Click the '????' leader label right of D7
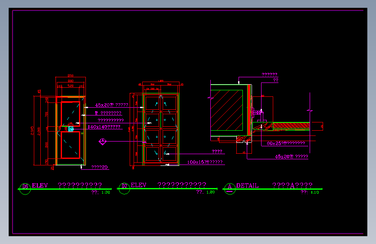This screenshot has width=376, height=244. 217,152
